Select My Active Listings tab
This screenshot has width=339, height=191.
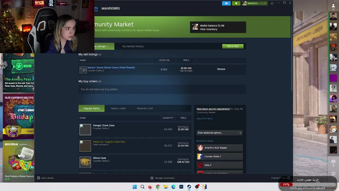(104, 46)
